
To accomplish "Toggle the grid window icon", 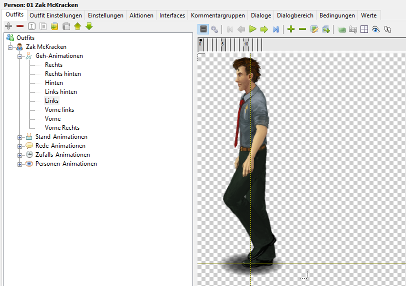I will coord(364,29).
